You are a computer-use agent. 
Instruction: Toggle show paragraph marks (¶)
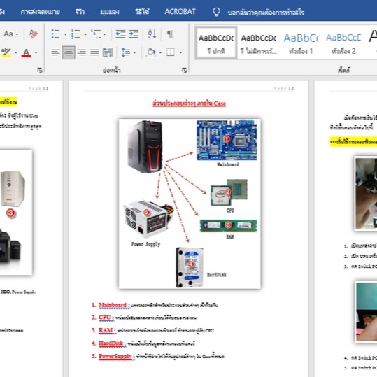pyautogui.click(x=170, y=34)
